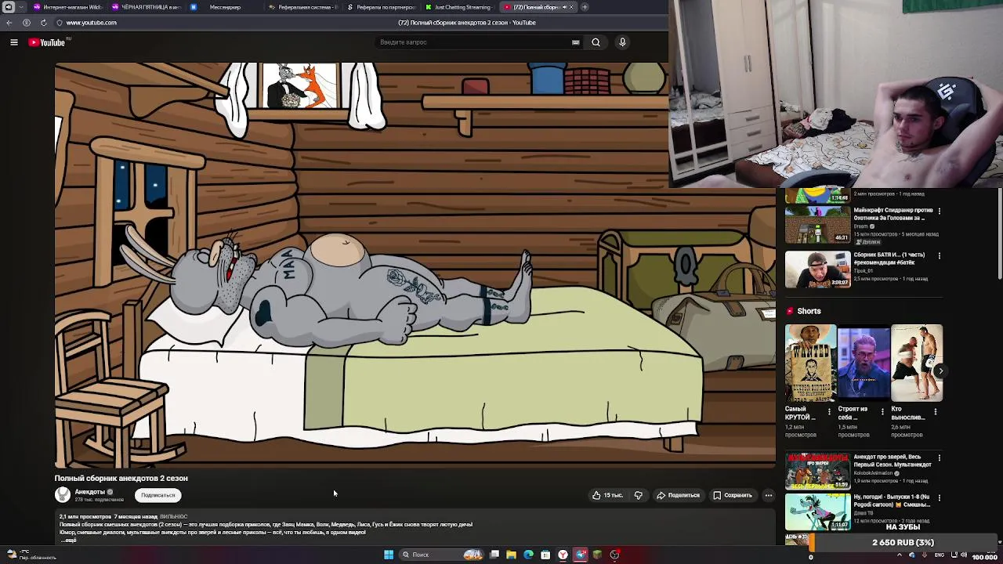Switch to the Реферальная система tab
The height and width of the screenshot is (564, 1003).
[x=302, y=7]
